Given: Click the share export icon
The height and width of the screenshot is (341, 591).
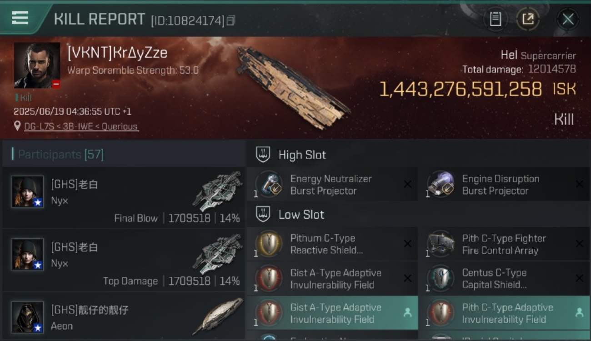Looking at the screenshot, I should pyautogui.click(x=528, y=19).
